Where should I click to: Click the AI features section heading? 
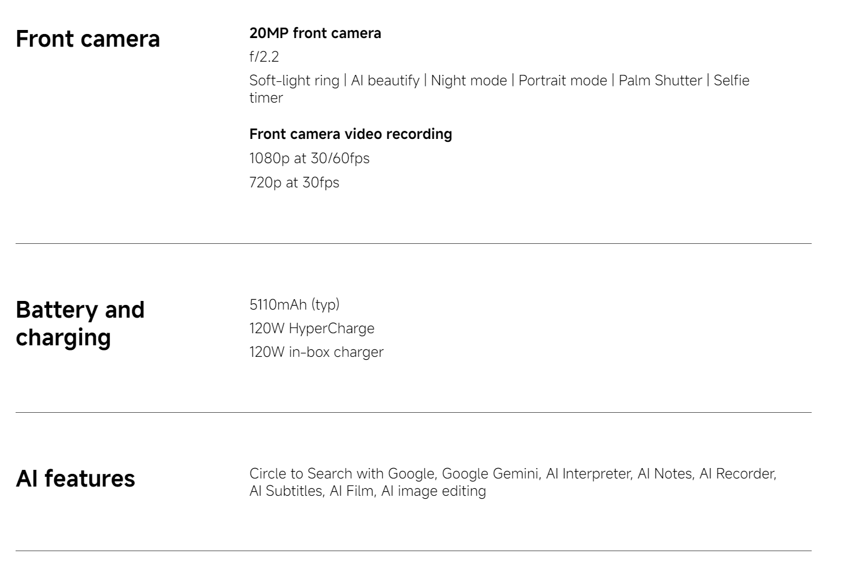tap(75, 478)
